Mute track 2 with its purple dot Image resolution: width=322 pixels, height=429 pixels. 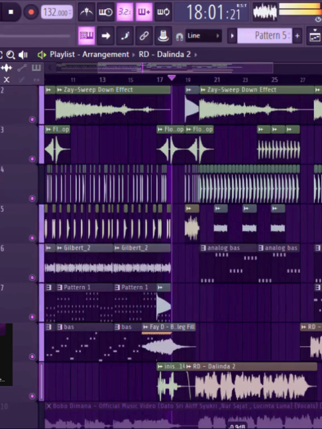tap(32, 120)
